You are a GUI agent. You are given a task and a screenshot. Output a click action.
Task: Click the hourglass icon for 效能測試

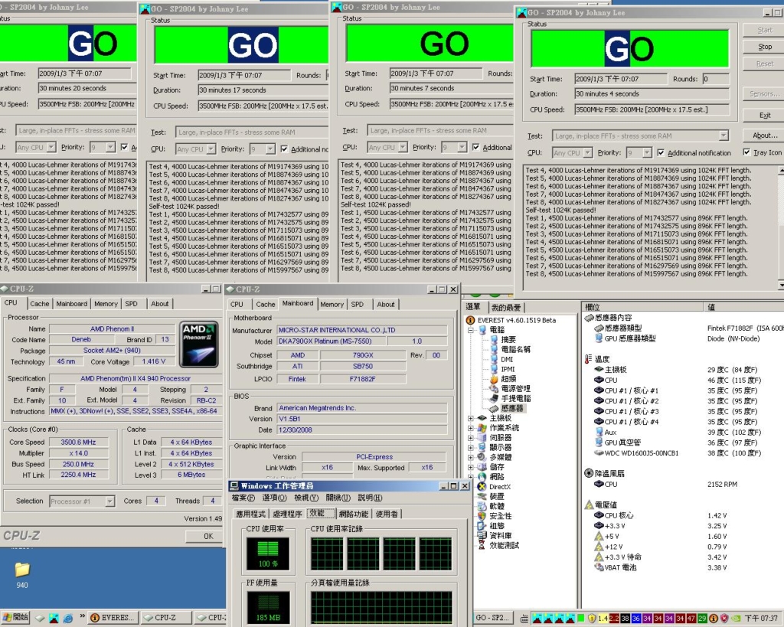coord(482,546)
